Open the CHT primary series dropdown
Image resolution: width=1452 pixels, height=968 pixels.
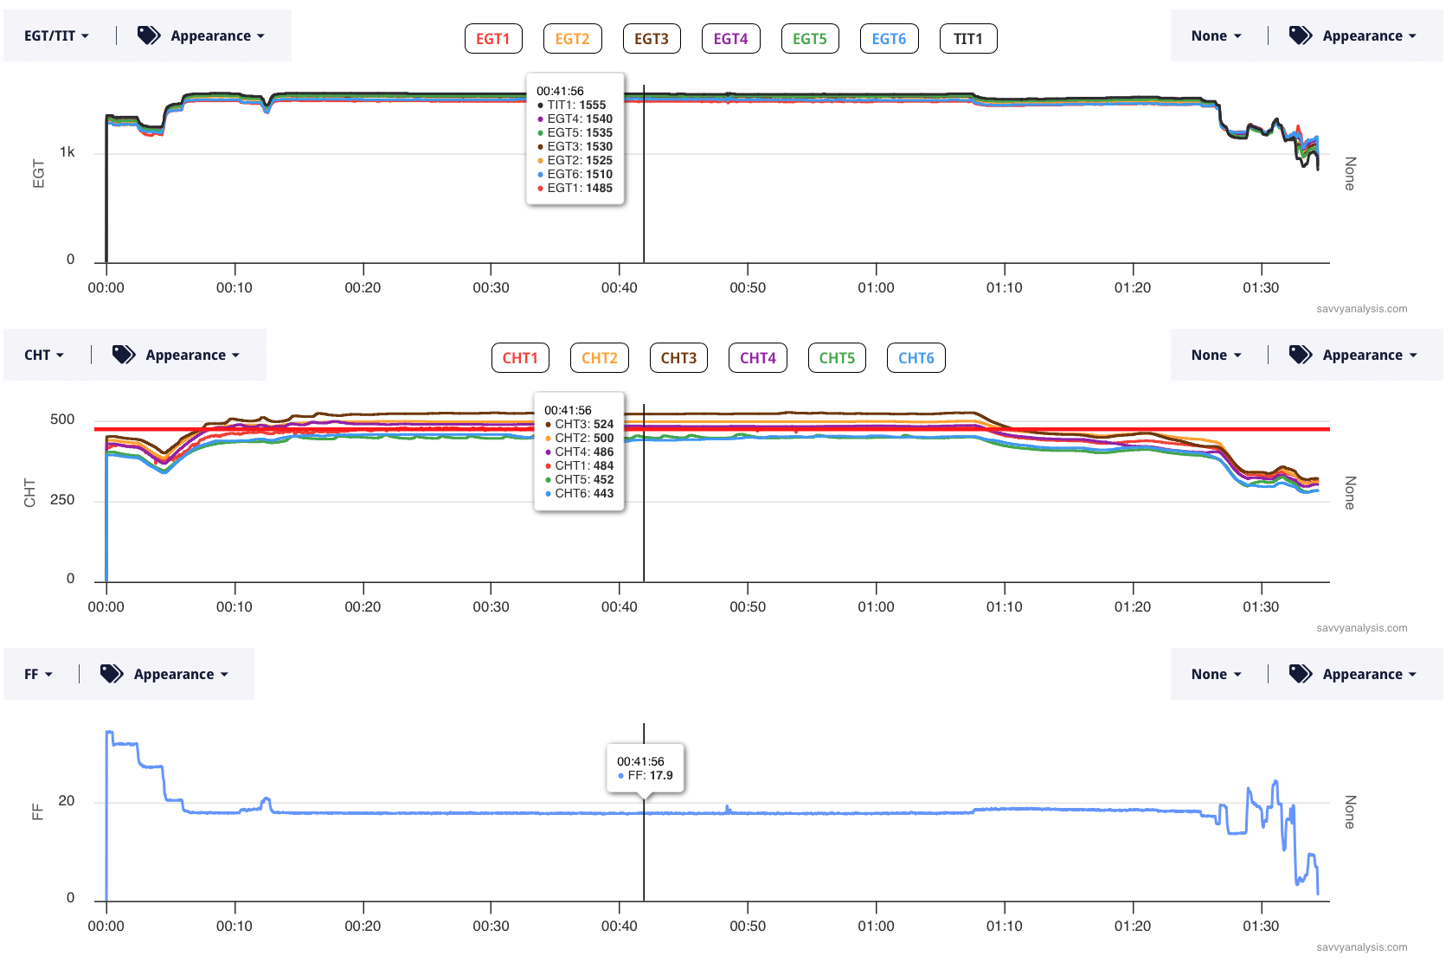(x=43, y=355)
